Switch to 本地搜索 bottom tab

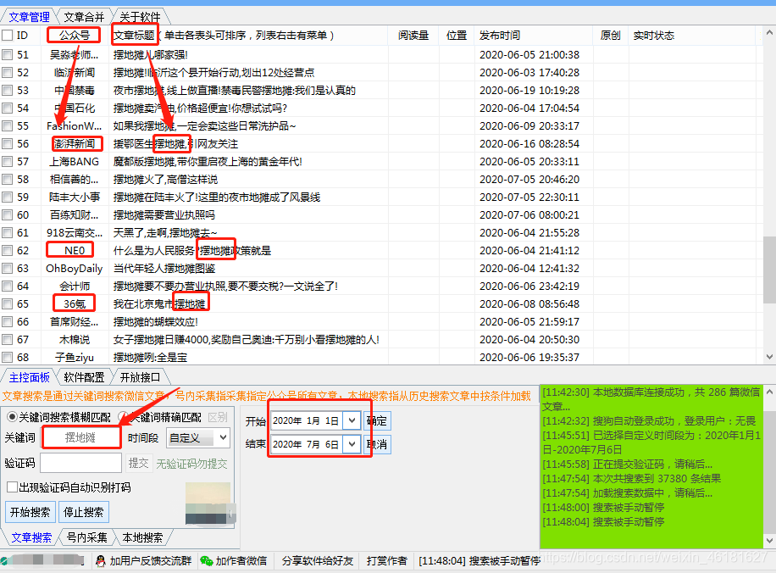142,537
